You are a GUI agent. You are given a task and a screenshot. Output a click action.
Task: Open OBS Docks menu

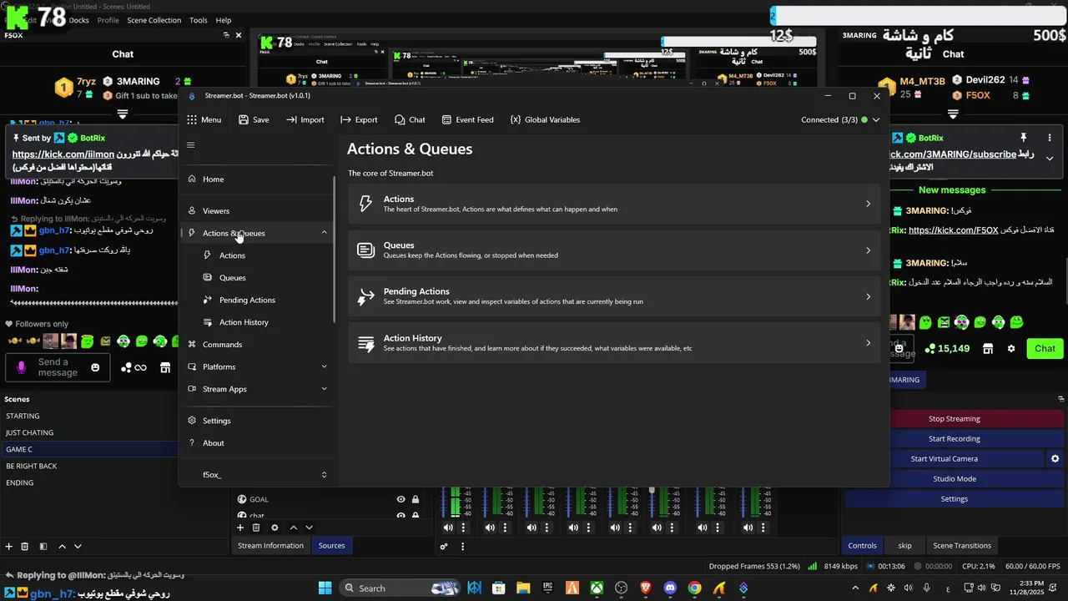click(x=78, y=20)
